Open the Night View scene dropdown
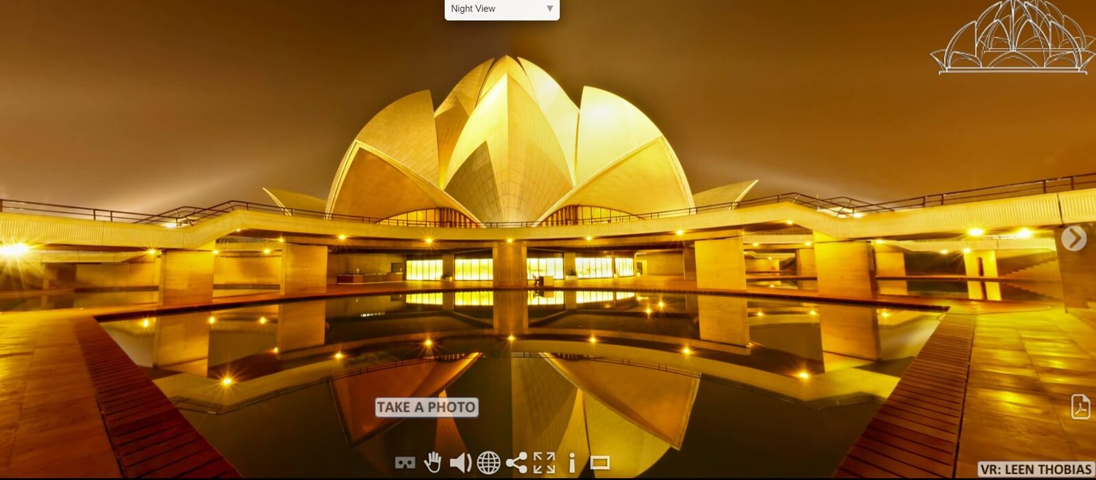This screenshot has width=1096, height=480. (501, 9)
